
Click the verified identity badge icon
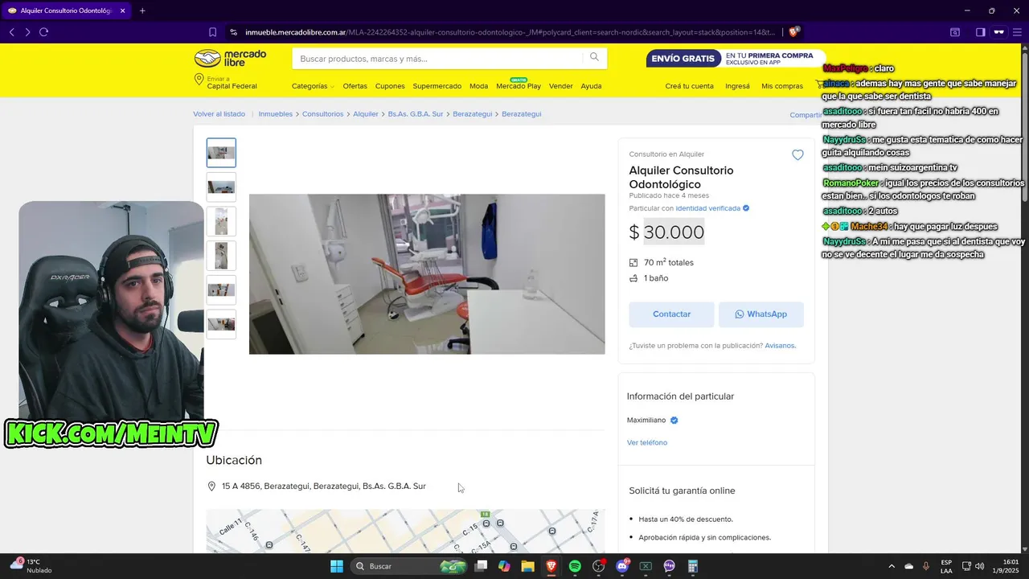pos(746,208)
